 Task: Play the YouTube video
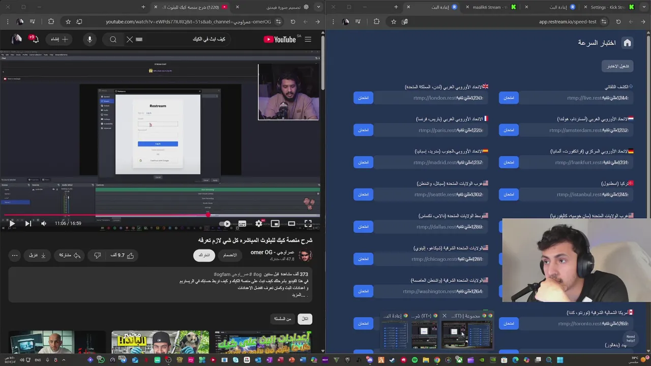12,223
